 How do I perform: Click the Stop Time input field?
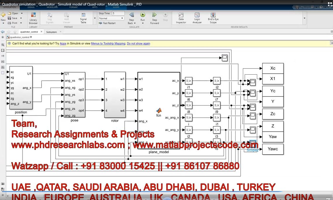pyautogui.click(x=118, y=13)
